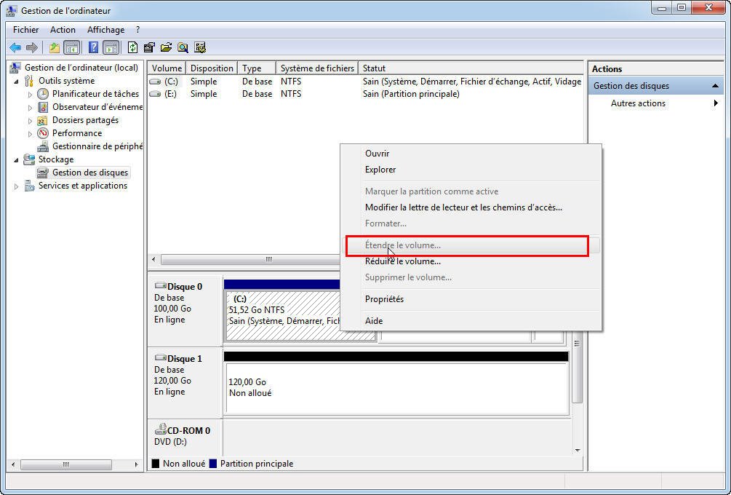This screenshot has width=731, height=495.
Task: Open the Autres actions submenu arrow
Action: click(x=716, y=103)
